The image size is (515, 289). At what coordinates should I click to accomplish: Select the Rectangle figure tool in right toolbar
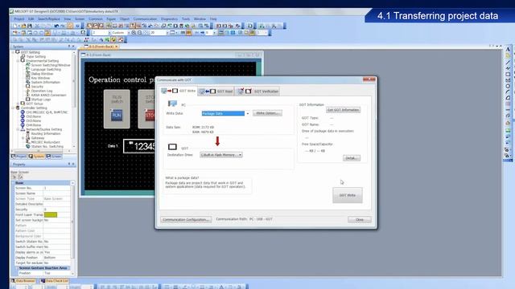pyautogui.click(x=508, y=74)
